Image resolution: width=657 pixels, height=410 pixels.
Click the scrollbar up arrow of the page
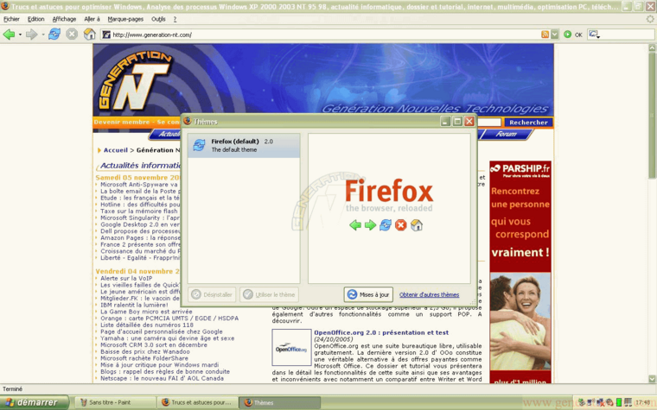(x=652, y=47)
